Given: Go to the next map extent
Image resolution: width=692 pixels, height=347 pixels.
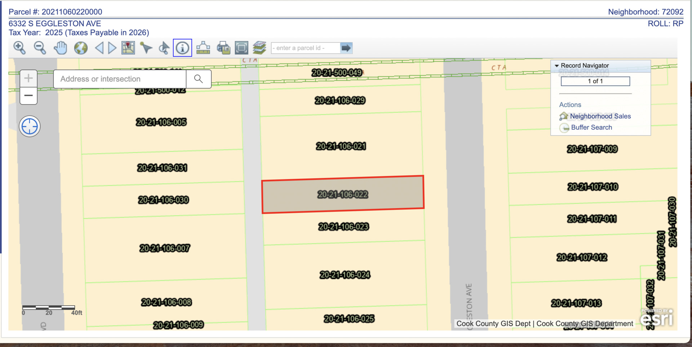Looking at the screenshot, I should tap(112, 48).
